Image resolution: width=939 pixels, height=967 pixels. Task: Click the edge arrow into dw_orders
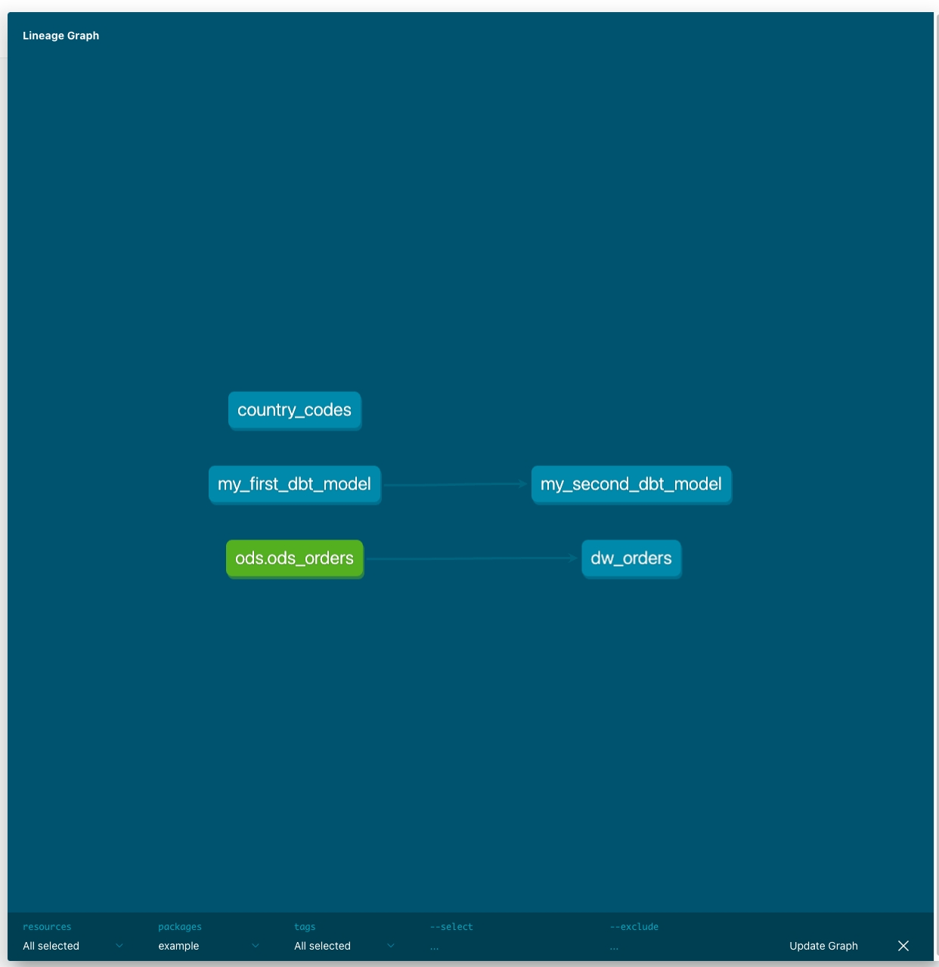[x=572, y=558]
